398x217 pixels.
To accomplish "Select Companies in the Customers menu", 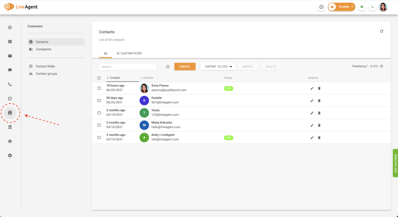I will click(44, 49).
